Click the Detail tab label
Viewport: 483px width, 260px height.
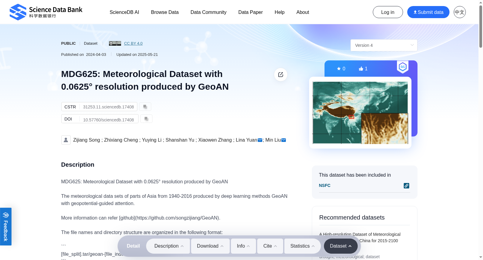pos(133,246)
